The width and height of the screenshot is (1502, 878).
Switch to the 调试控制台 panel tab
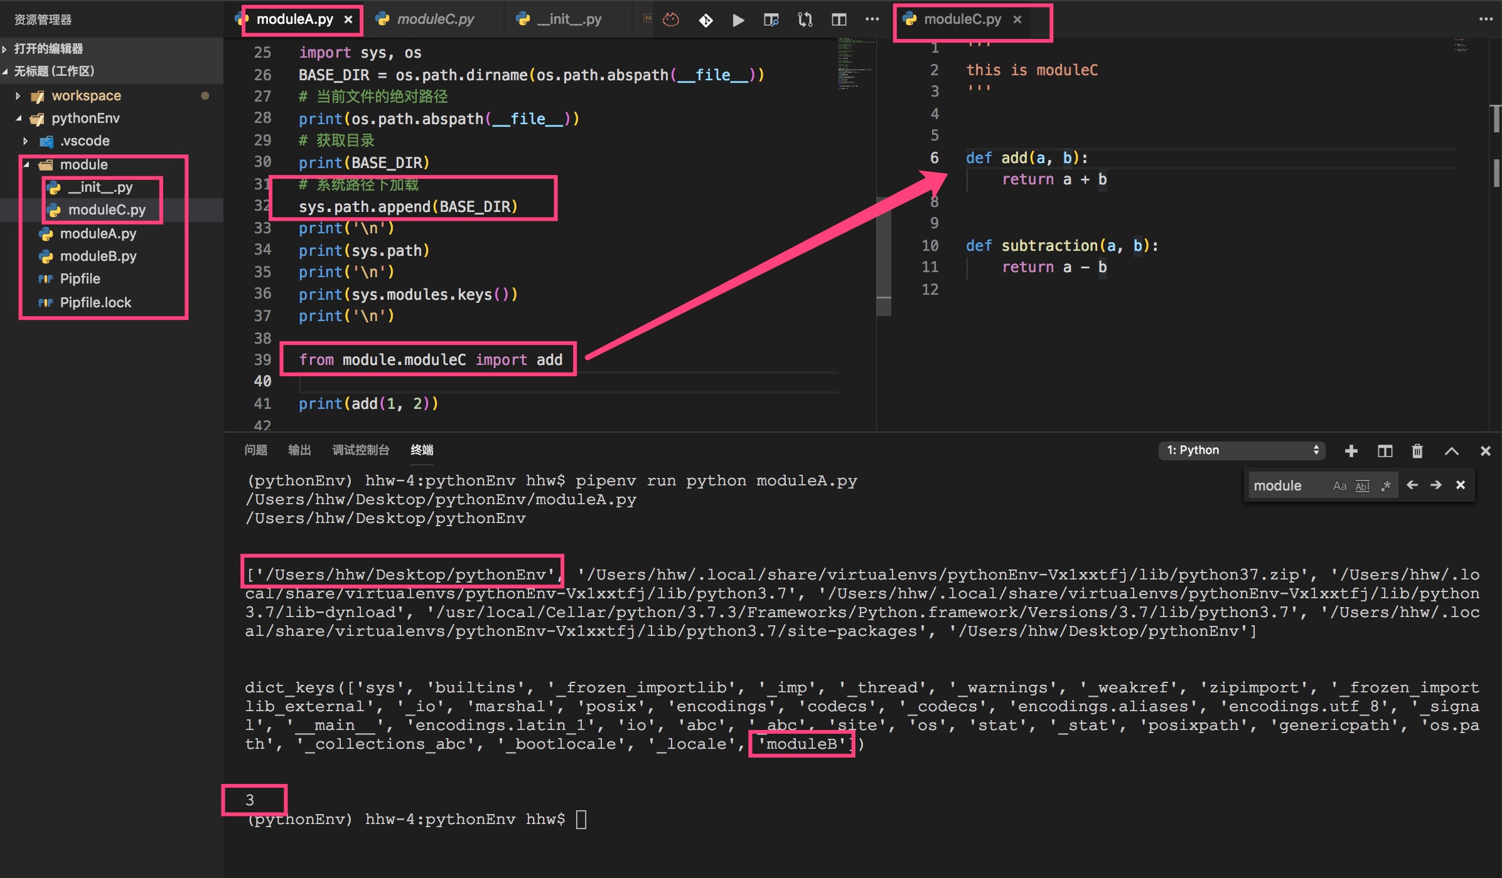[x=360, y=450]
